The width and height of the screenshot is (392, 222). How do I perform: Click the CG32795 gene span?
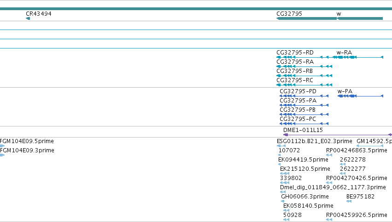click(306, 18)
